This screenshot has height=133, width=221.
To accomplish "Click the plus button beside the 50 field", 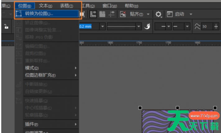I will pyautogui.click(x=216, y=26).
